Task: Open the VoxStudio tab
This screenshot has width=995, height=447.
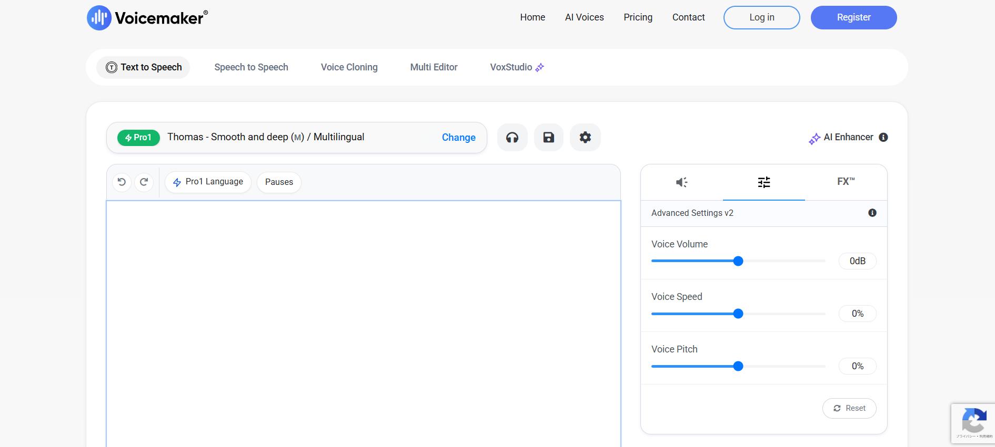Action: pyautogui.click(x=517, y=67)
